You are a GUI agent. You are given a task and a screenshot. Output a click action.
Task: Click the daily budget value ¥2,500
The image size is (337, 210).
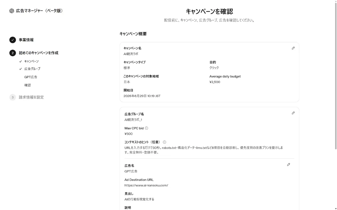coord(215,82)
